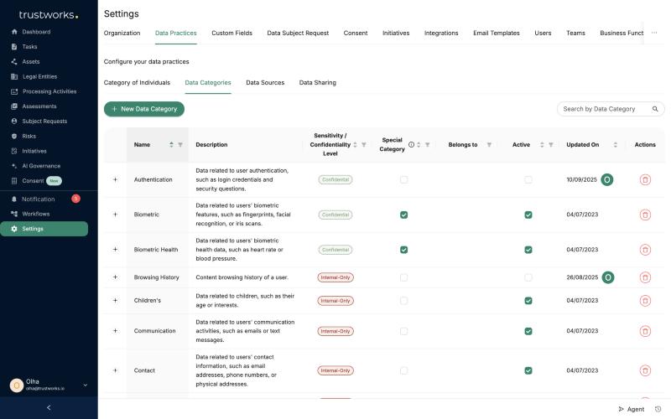This screenshot has height=419, width=671.
Task: Uncheck Special Category for Biometric
Action: 403,215
